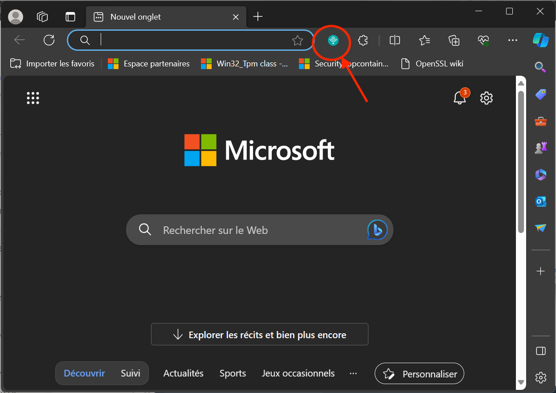Open Collections panel

[454, 41]
